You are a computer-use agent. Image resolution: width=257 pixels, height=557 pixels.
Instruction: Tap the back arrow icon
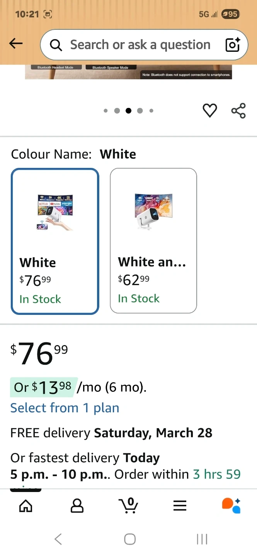coord(16,44)
